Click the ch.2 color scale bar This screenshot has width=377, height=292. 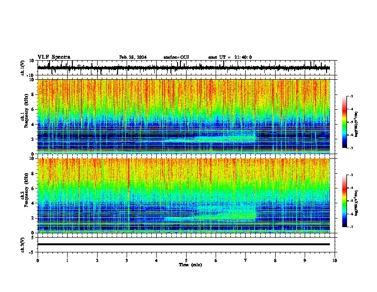[x=344, y=201]
